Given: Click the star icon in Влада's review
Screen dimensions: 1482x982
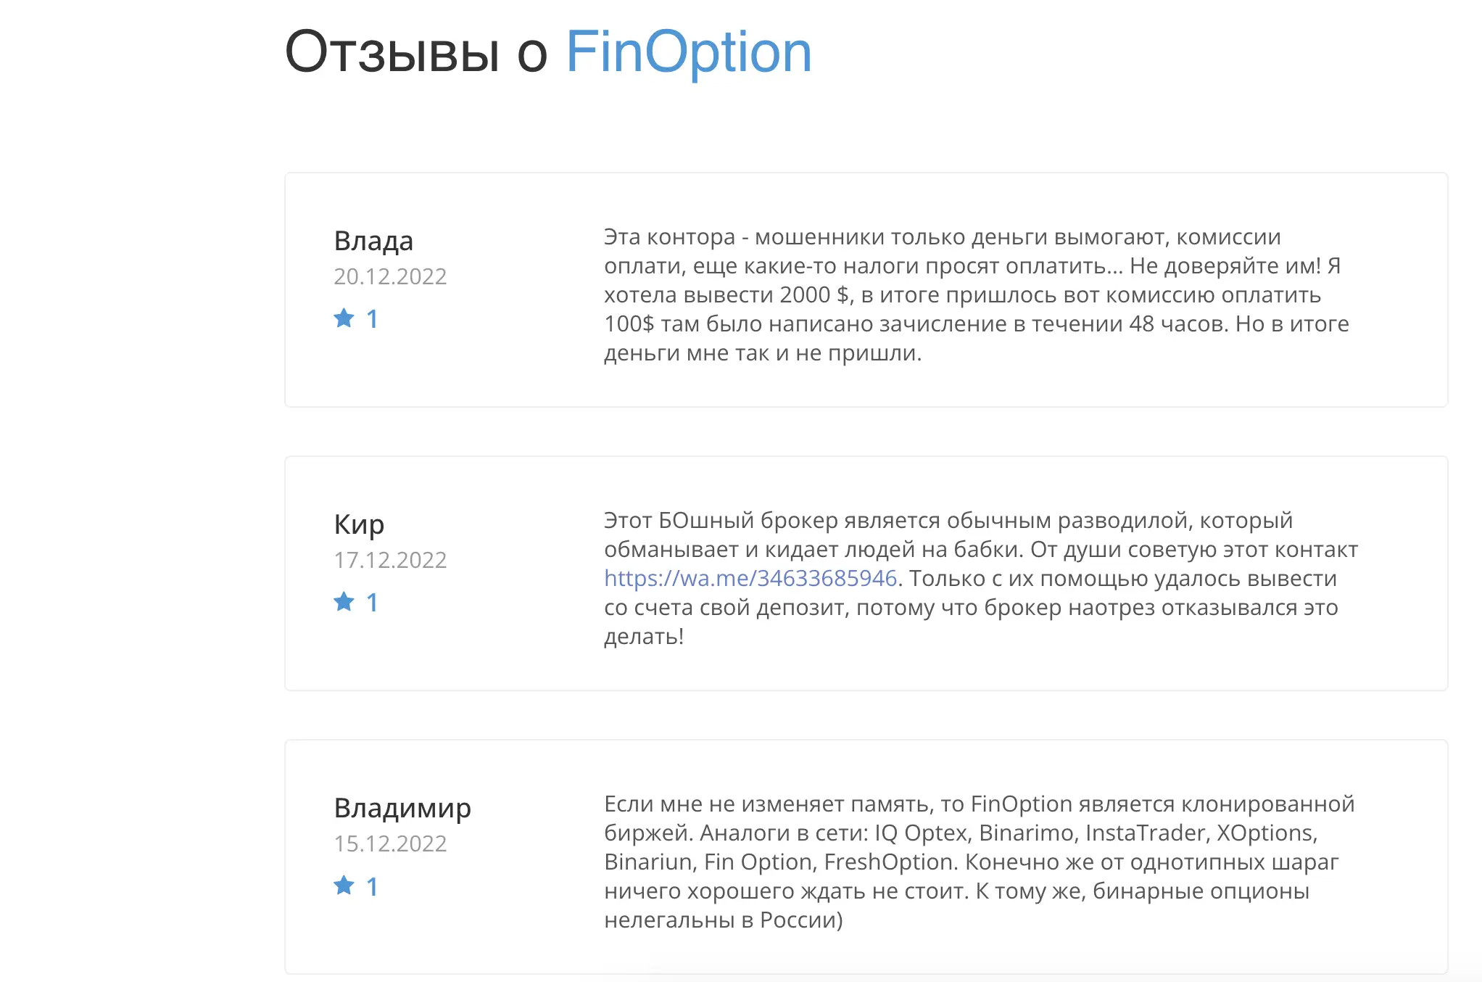Looking at the screenshot, I should pyautogui.click(x=344, y=318).
